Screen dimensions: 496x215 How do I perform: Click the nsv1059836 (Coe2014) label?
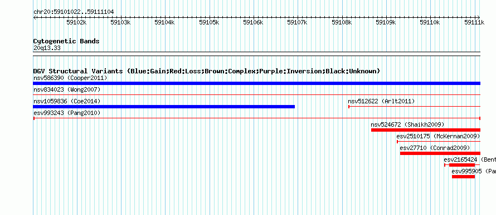(67, 101)
